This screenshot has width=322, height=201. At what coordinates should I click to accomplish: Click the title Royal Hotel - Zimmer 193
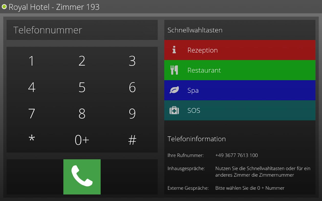pyautogui.click(x=54, y=7)
